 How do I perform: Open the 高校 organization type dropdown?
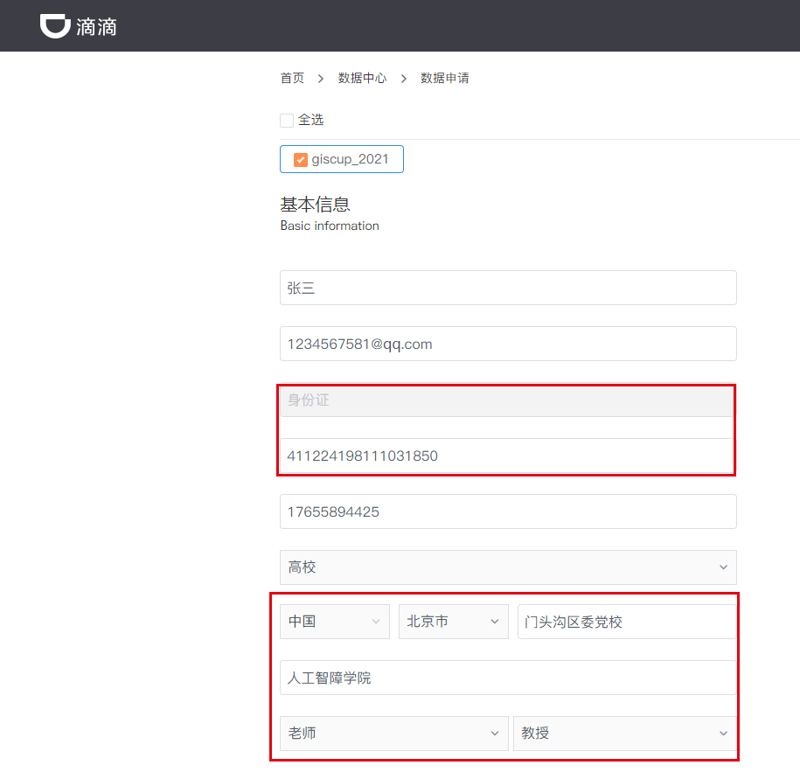point(508,567)
